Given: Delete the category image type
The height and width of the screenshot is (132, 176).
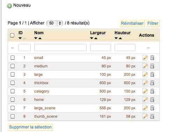Looking at the screenshot, I should 152,91.
